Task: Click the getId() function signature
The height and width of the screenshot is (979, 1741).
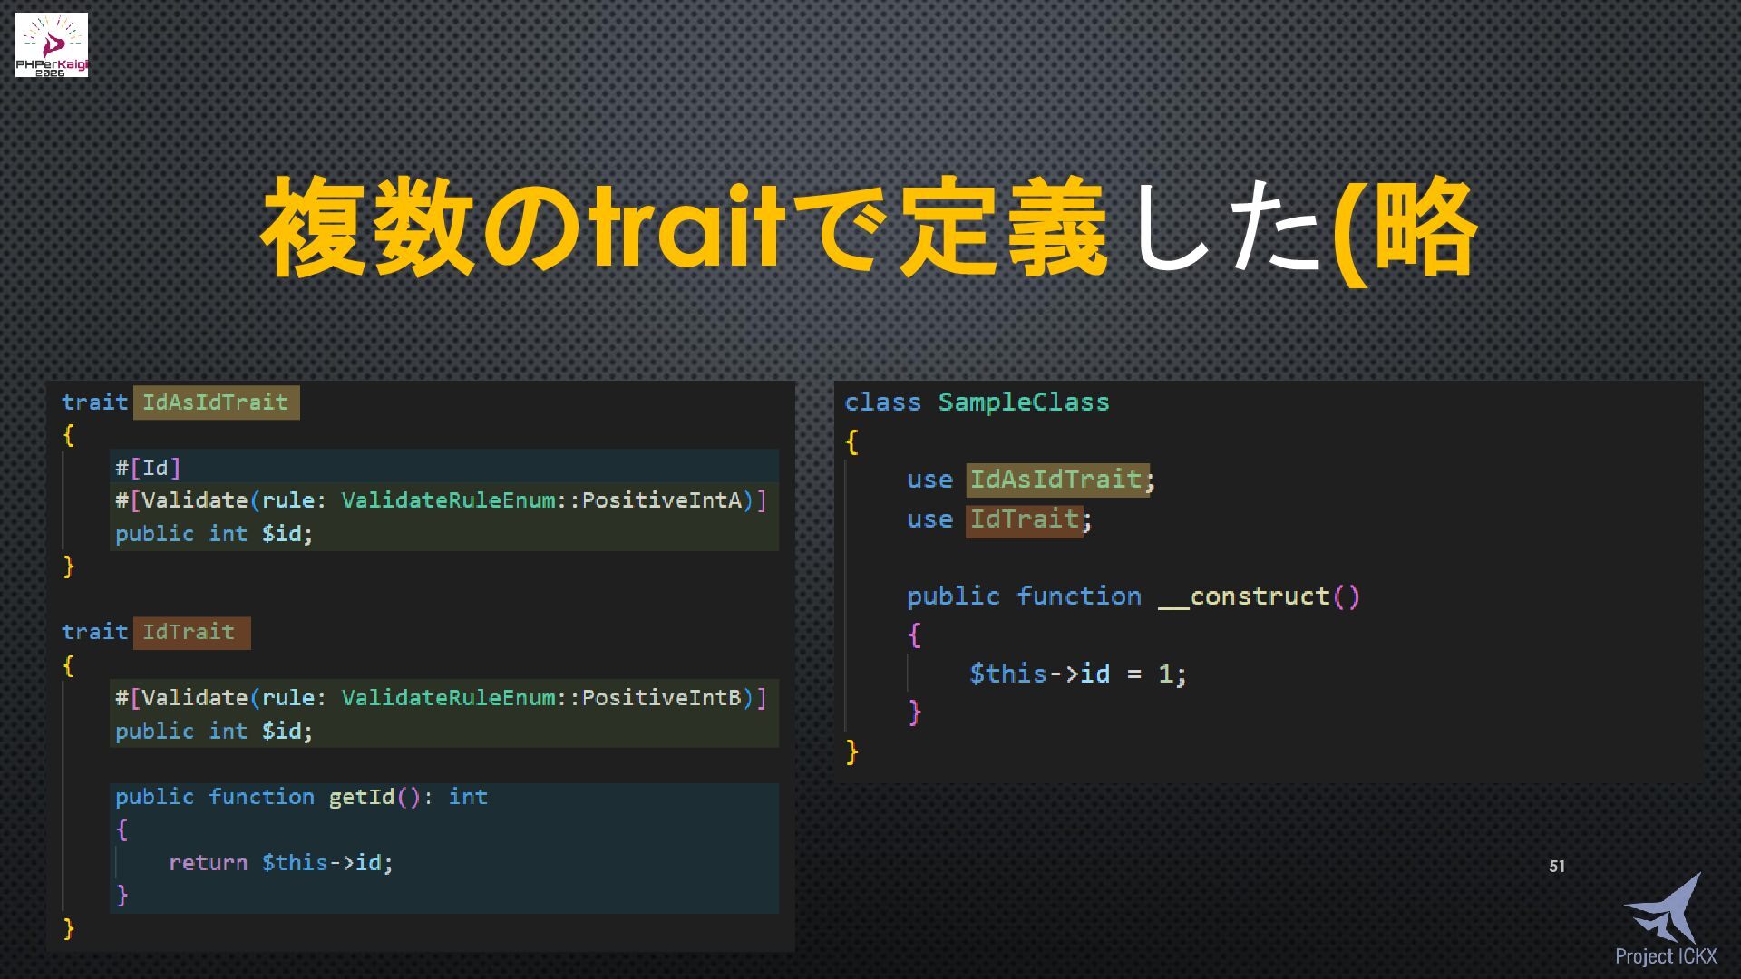Action: pos(301,797)
